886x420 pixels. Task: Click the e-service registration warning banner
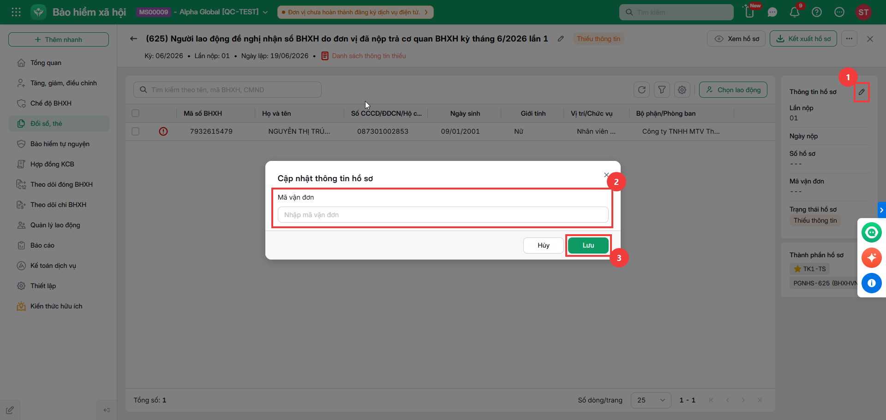click(355, 12)
